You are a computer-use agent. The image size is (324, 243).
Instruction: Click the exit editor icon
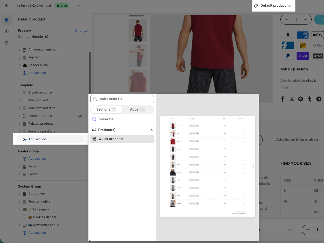7,5
